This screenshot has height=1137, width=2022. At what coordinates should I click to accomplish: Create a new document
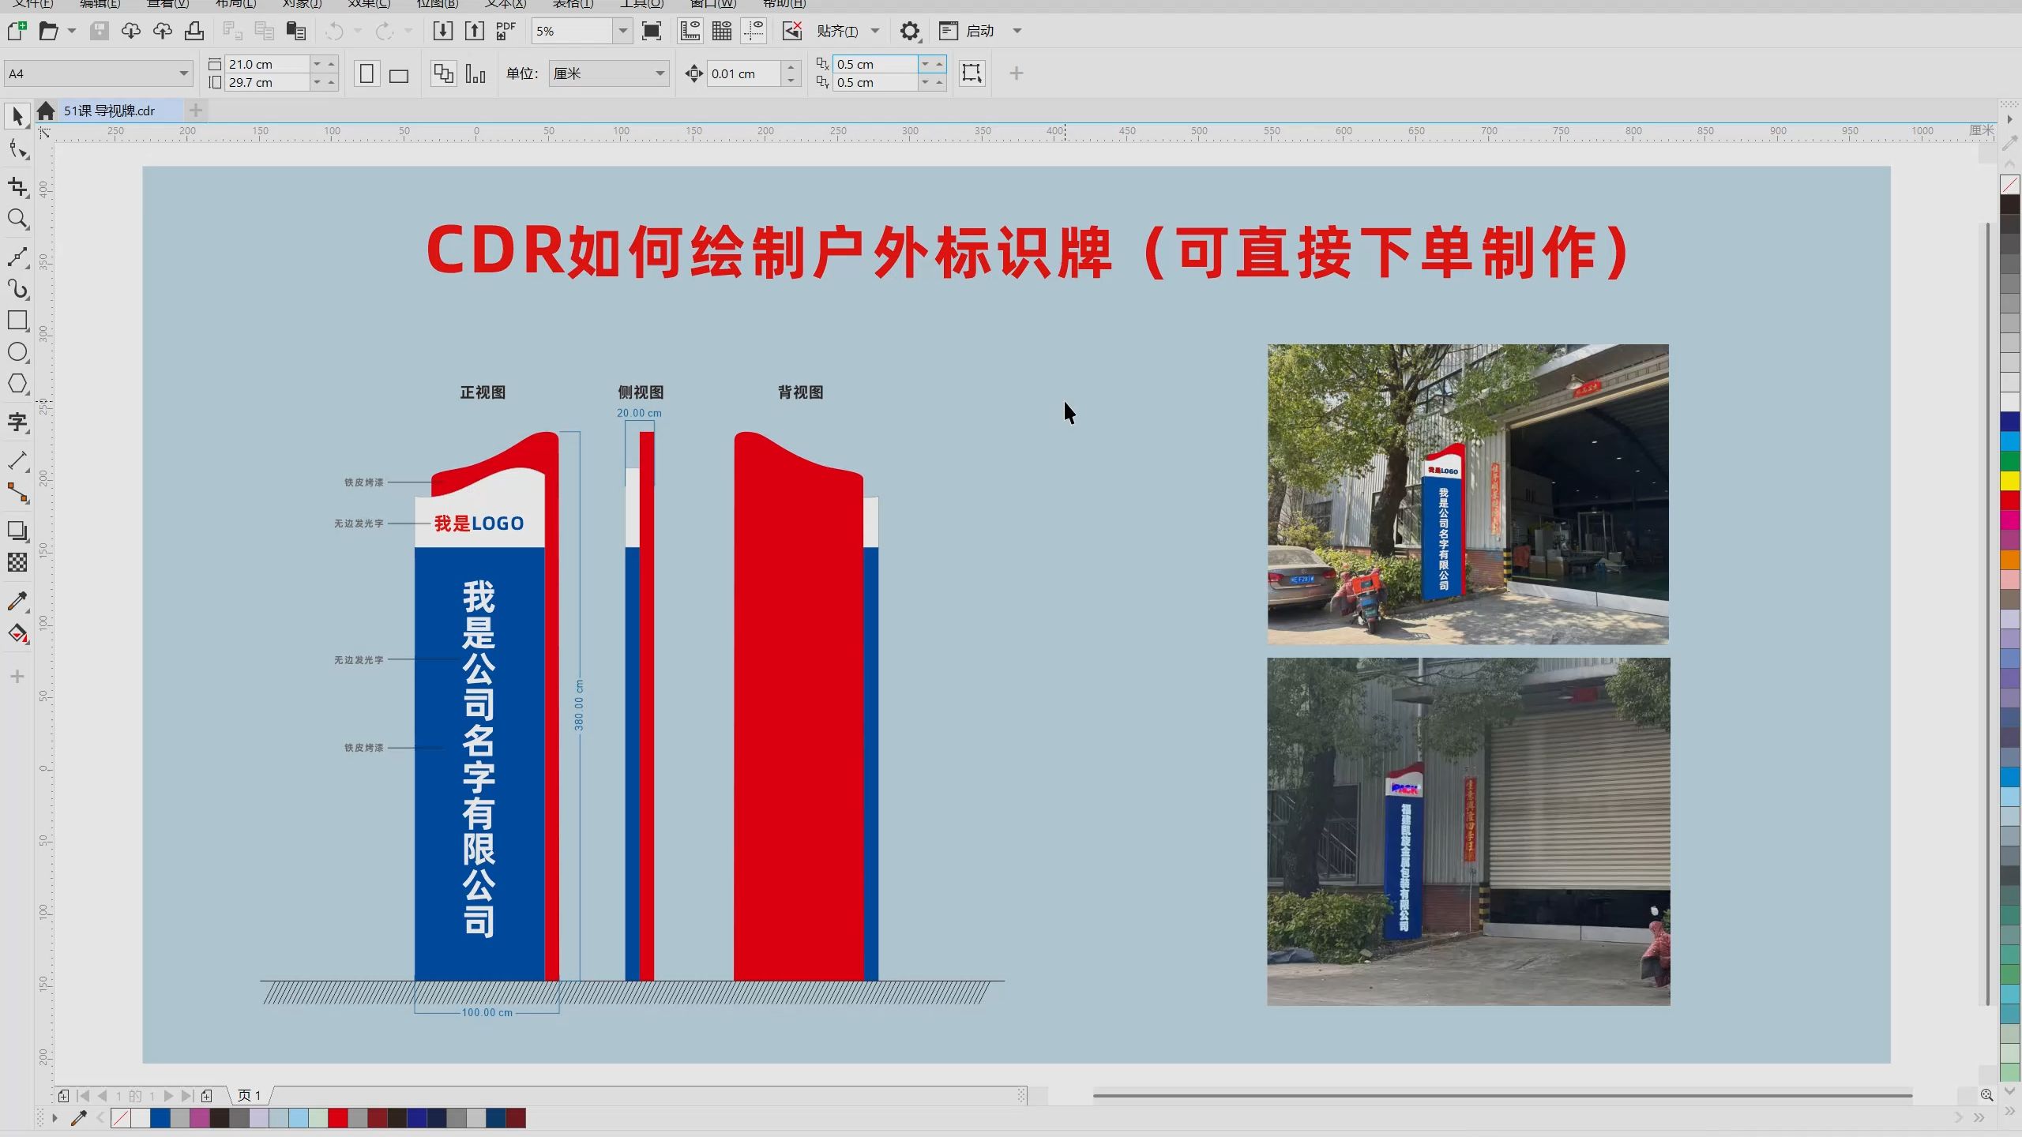pos(17,31)
